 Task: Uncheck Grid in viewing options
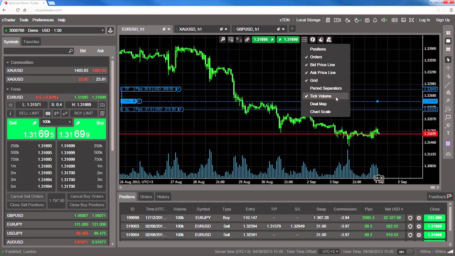point(314,80)
